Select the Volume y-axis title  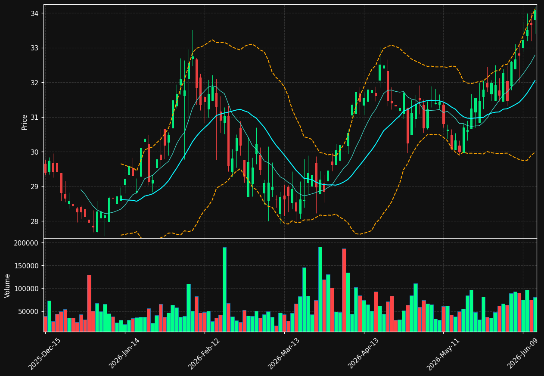tap(7, 286)
